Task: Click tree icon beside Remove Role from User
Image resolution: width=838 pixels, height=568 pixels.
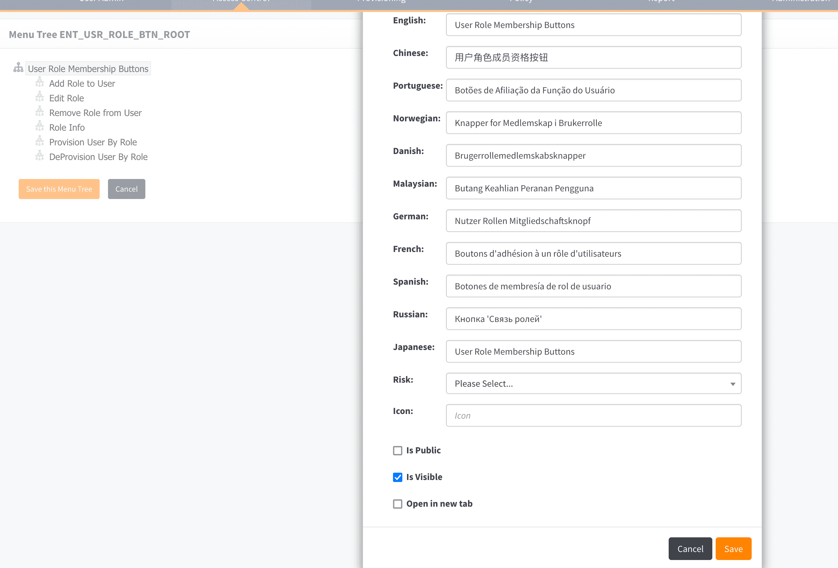Action: click(x=40, y=112)
